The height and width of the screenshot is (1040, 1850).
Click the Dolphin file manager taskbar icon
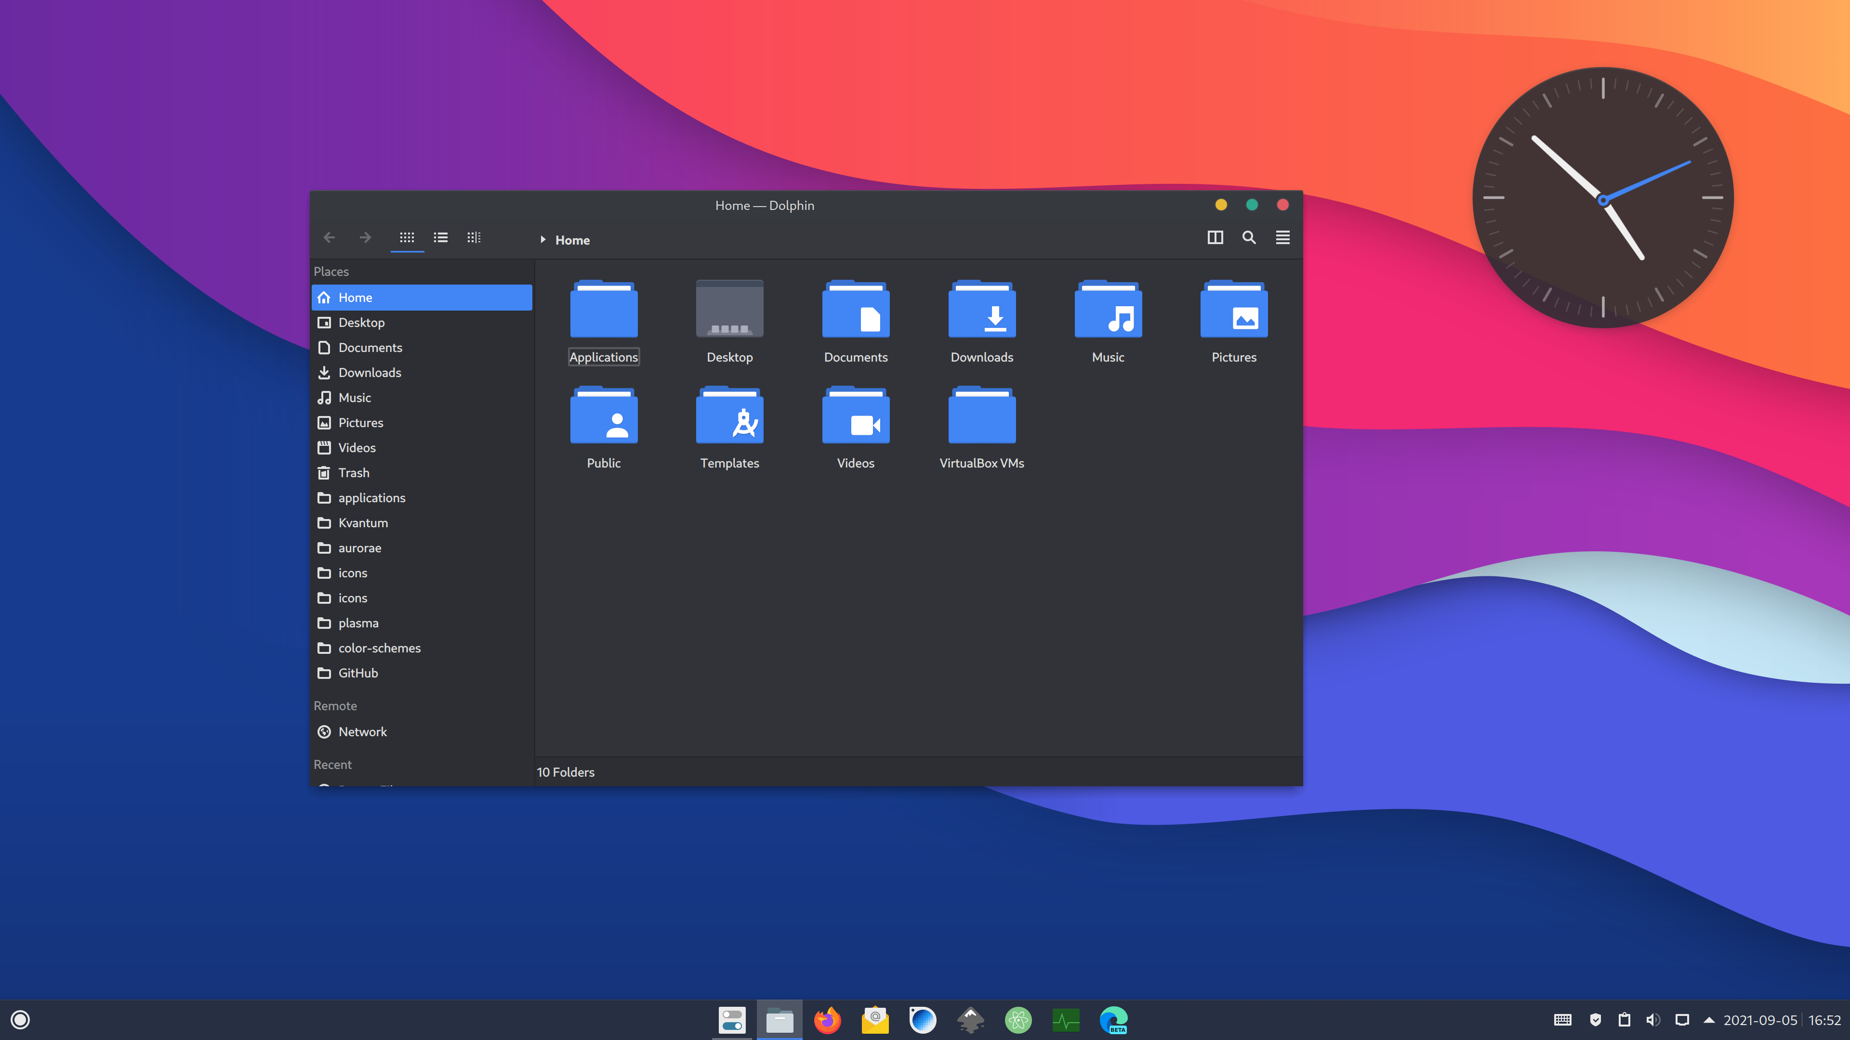point(779,1020)
